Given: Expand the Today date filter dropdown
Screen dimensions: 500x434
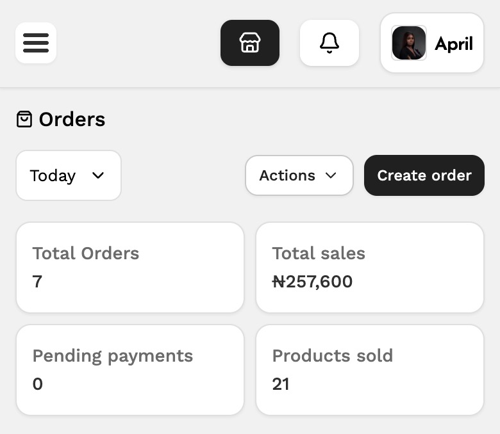Looking at the screenshot, I should click(x=69, y=175).
